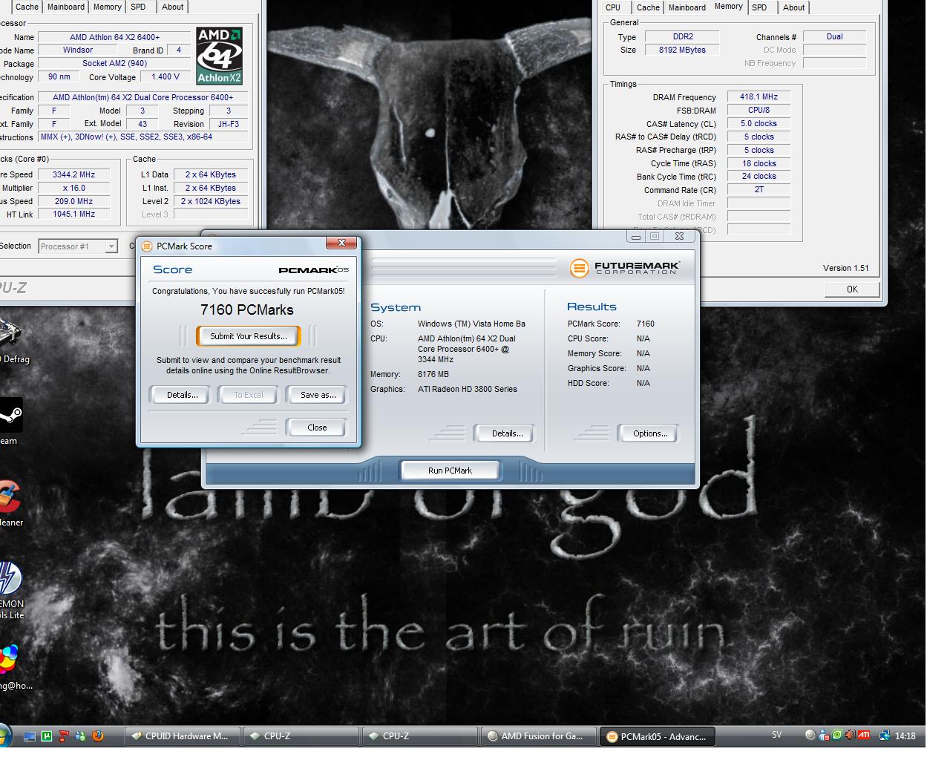Viewport: 950px width, 760px height.
Task: Open Memory tab in left CPU-Z window
Action: (107, 7)
